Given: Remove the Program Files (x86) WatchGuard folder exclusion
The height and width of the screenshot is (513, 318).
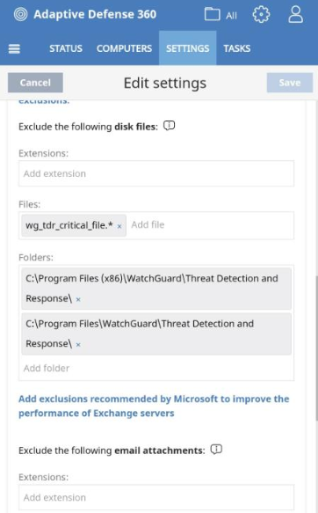Looking at the screenshot, I should [78, 299].
